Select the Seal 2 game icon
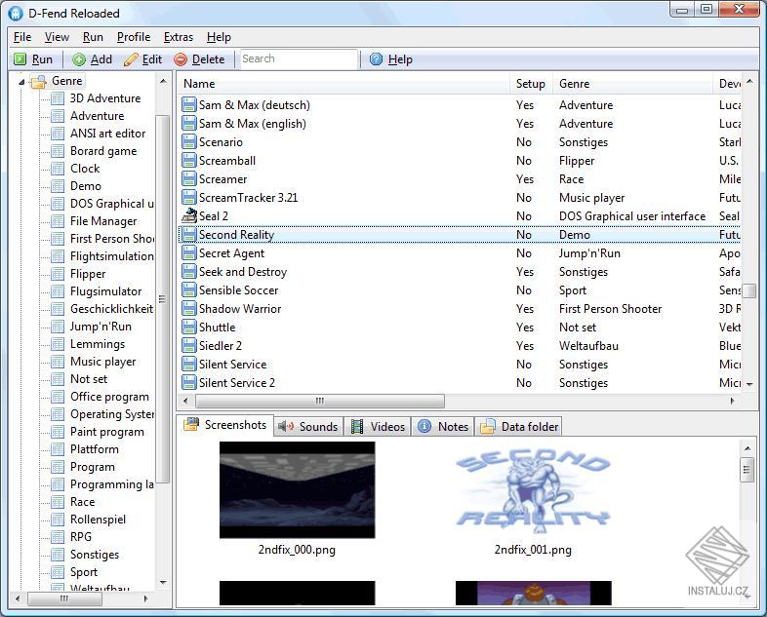This screenshot has width=767, height=617. pyautogui.click(x=189, y=216)
